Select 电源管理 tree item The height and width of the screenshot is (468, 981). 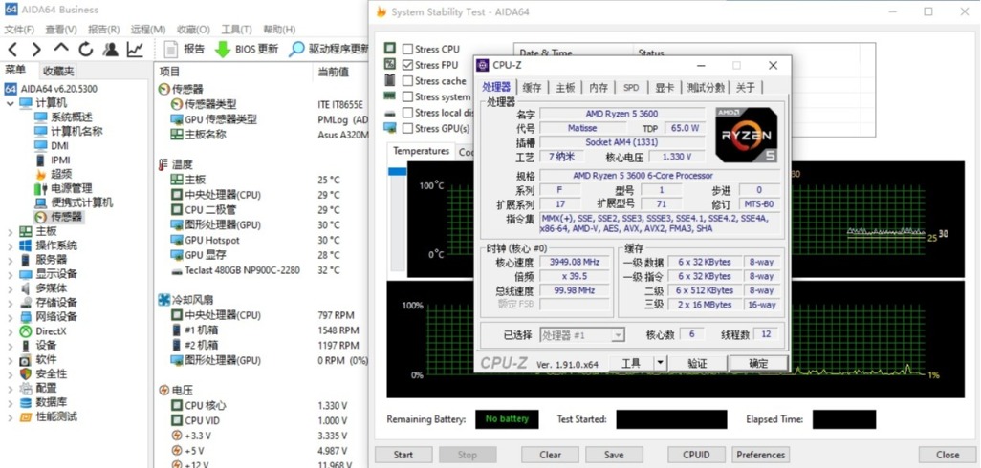tap(72, 188)
